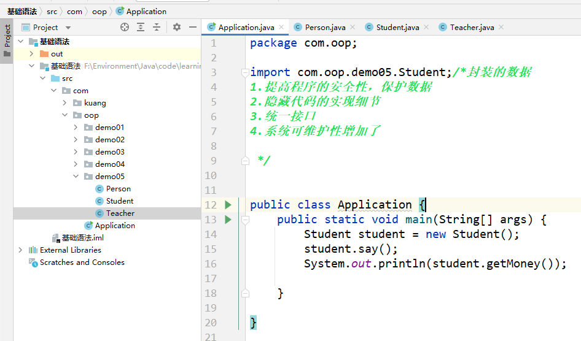Viewport: 581px width, 341px height.
Task: Select Scratches and Consoles
Action: tap(82, 262)
